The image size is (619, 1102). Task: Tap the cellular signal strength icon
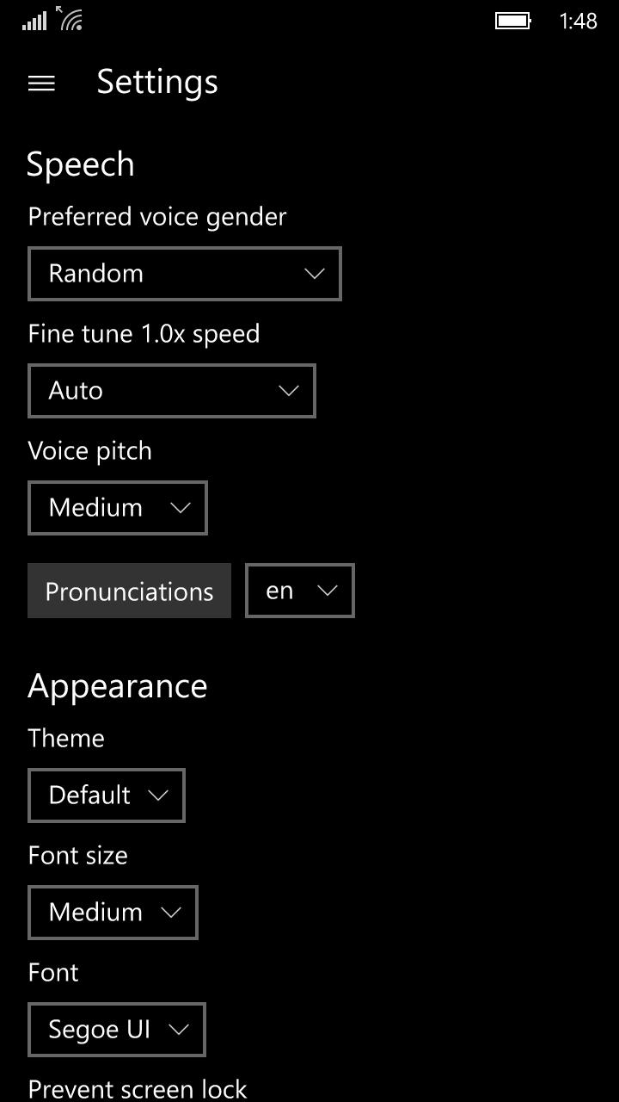tap(34, 21)
